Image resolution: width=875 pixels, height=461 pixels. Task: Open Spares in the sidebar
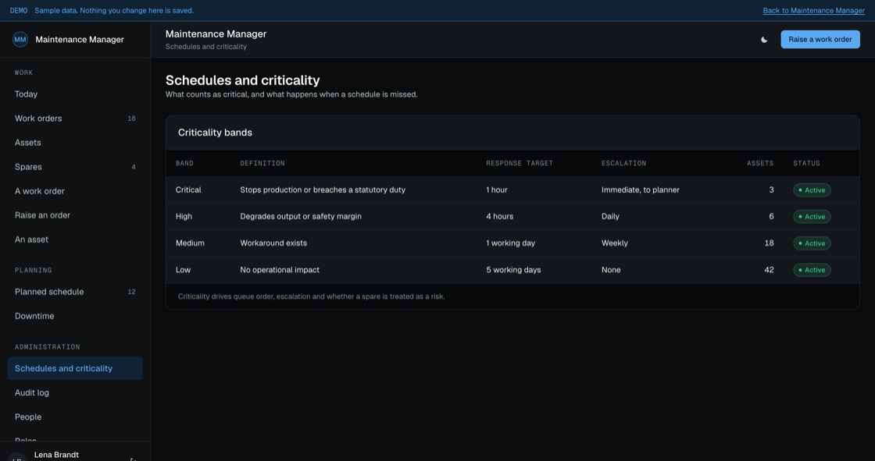pyautogui.click(x=75, y=167)
